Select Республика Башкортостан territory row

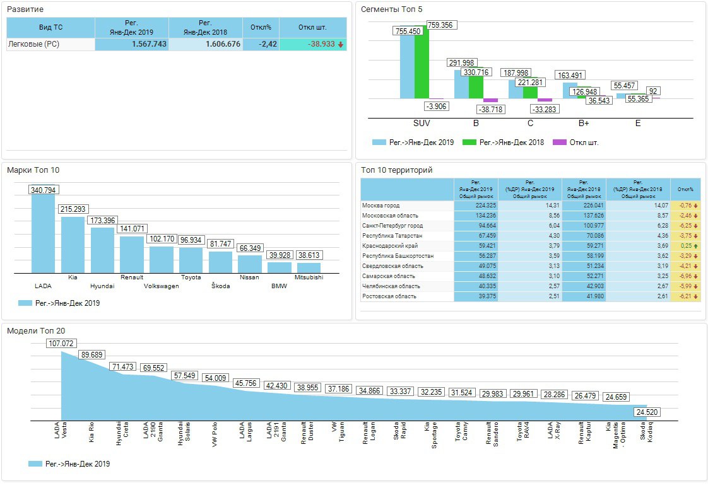tap(531, 256)
